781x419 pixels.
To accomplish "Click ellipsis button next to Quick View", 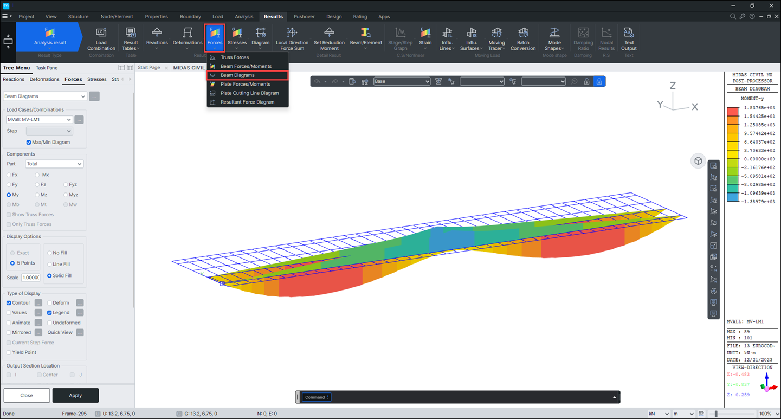I will tap(80, 332).
